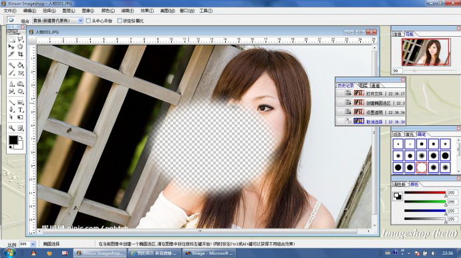Switch to the 线条 lines tab
The image size is (461, 258).
point(398,134)
